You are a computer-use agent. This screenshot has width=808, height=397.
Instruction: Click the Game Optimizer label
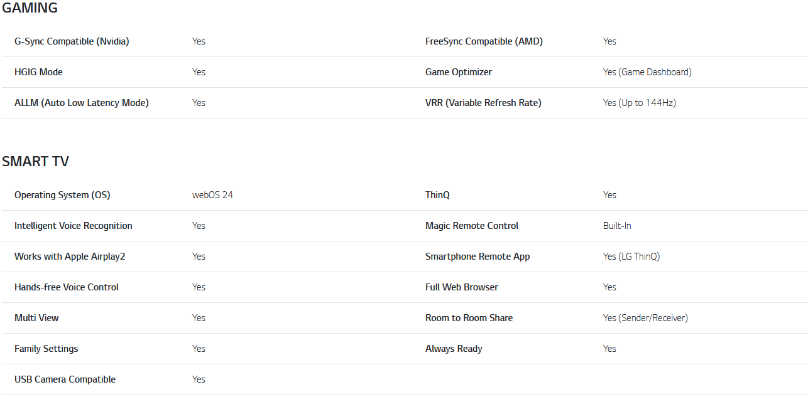click(459, 72)
